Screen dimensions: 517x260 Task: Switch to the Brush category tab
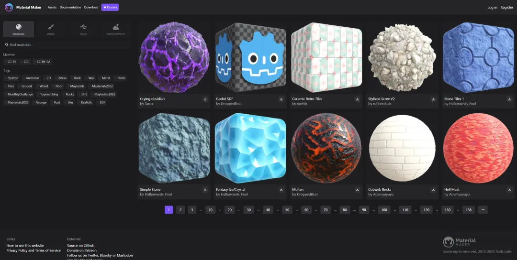point(51,29)
